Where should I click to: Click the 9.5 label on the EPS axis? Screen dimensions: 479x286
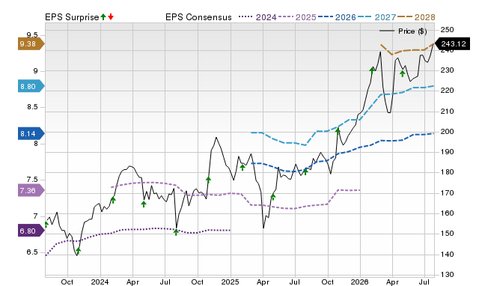(x=32, y=34)
